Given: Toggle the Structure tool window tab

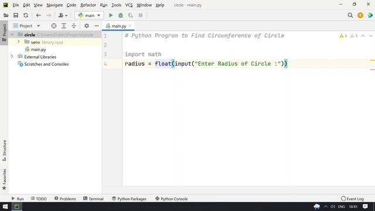Looking at the screenshot, I should pos(4,151).
